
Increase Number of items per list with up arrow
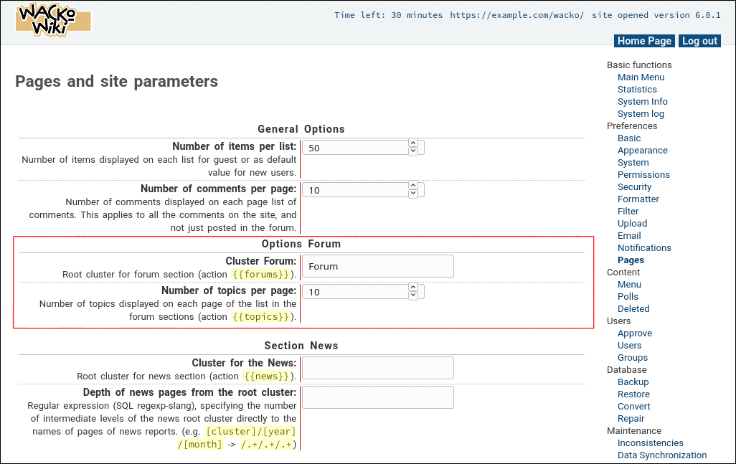point(412,143)
